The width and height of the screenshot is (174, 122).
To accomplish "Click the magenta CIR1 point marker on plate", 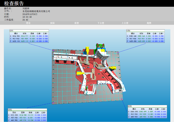I will tap(53, 50).
